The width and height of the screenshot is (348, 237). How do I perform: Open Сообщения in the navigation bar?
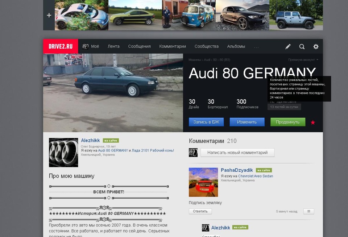click(139, 46)
